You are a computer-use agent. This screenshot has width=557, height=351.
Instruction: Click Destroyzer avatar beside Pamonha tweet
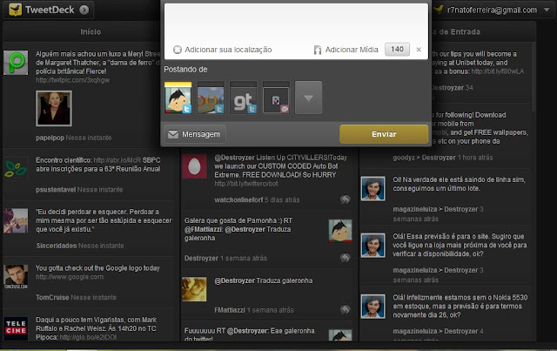pos(340,231)
